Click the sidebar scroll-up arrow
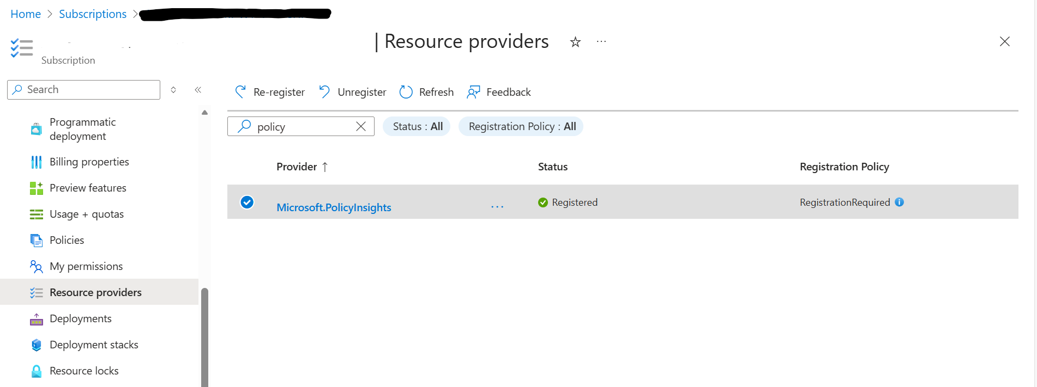The image size is (1037, 387). (204, 113)
